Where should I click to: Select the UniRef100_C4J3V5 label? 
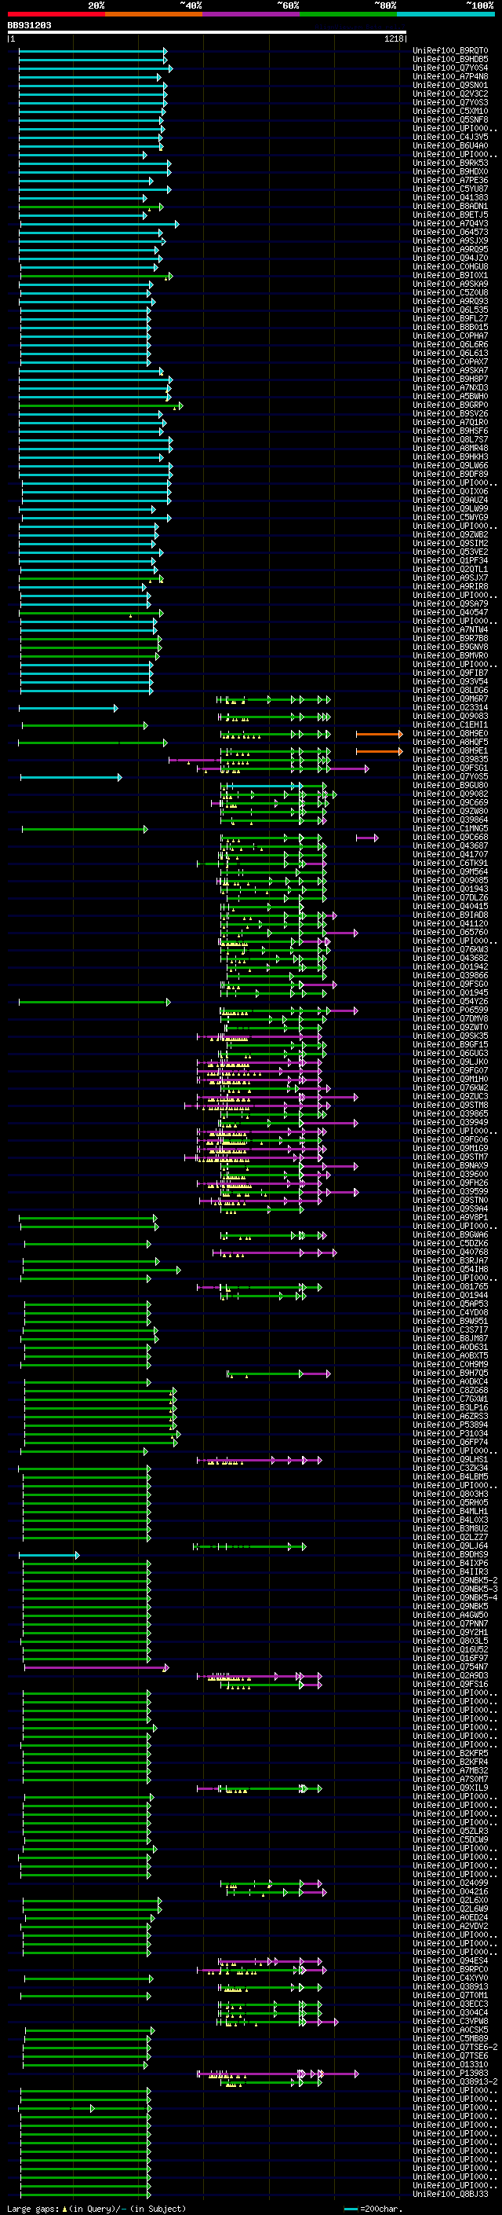pos(450,137)
